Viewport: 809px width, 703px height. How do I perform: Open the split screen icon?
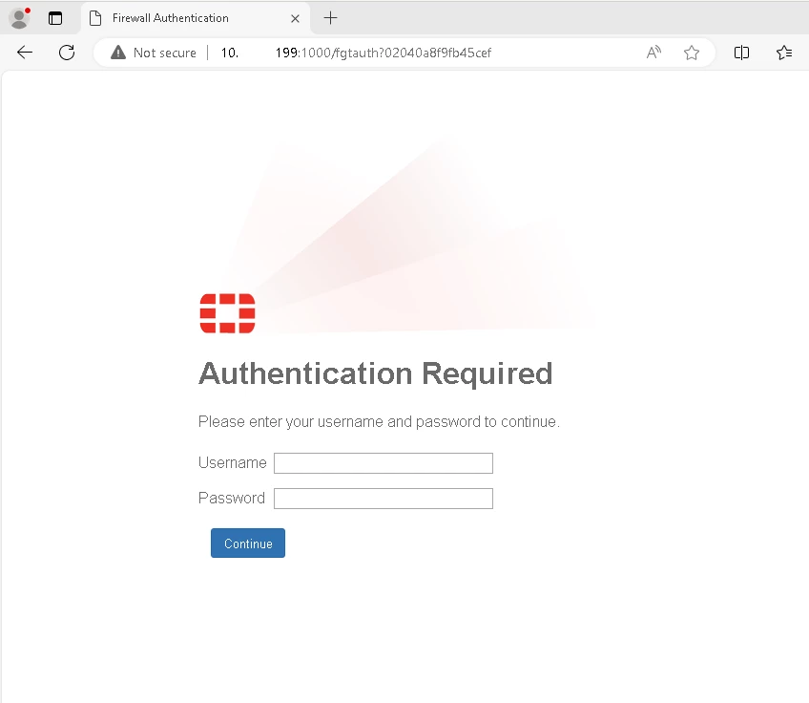741,53
